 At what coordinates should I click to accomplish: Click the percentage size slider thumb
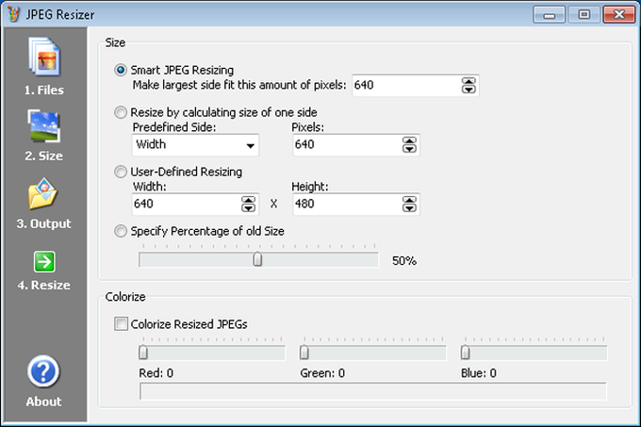pos(257,259)
